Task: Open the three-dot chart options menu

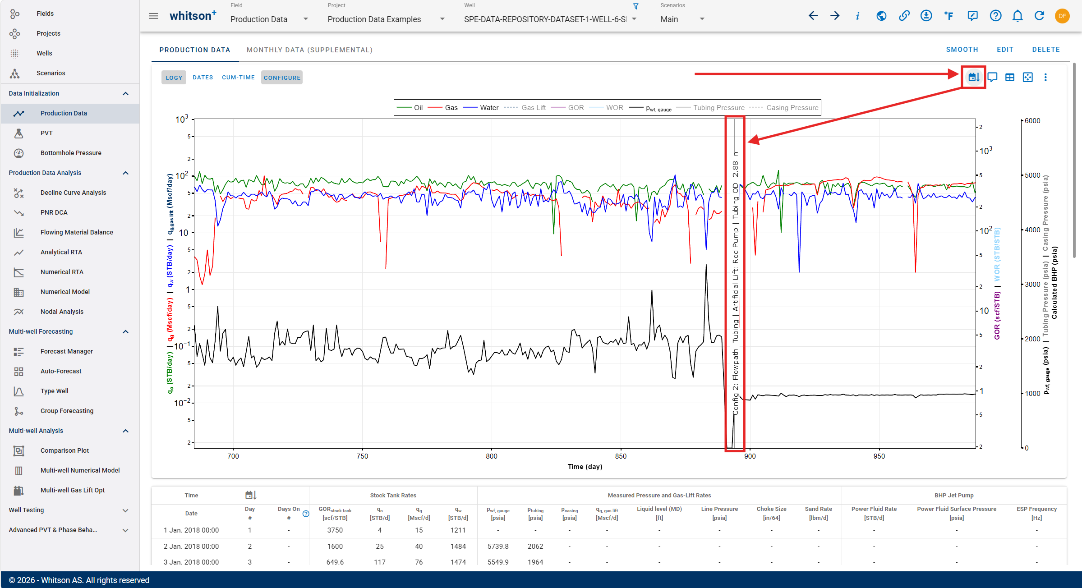Action: (x=1045, y=77)
